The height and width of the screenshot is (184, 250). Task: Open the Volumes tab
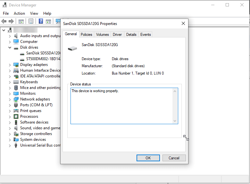[102, 35]
